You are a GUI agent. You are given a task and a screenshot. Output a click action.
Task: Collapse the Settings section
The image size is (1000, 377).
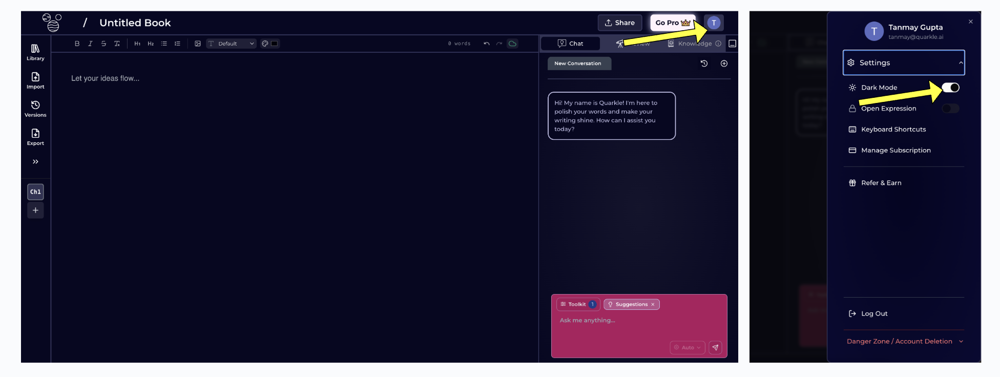(x=904, y=62)
